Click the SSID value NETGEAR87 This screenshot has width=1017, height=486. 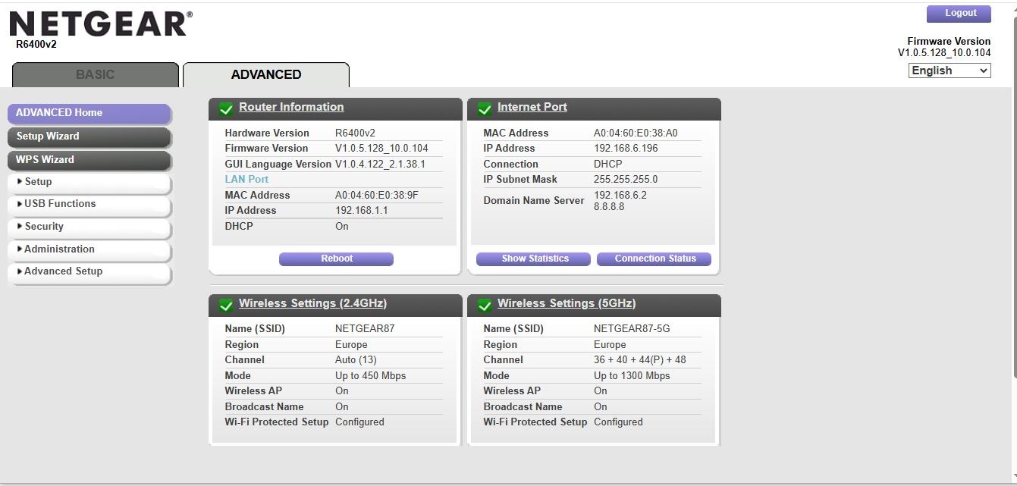point(365,329)
